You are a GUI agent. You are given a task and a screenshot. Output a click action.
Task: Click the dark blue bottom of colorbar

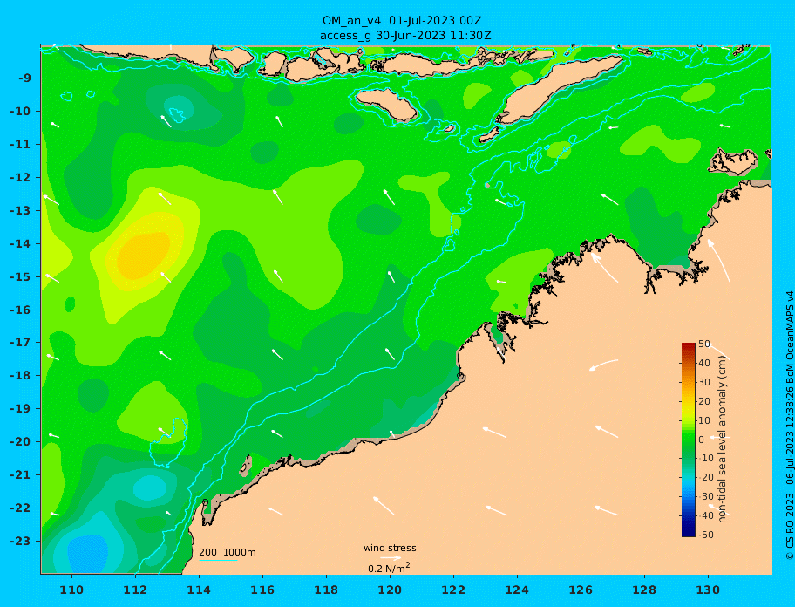coord(688,532)
